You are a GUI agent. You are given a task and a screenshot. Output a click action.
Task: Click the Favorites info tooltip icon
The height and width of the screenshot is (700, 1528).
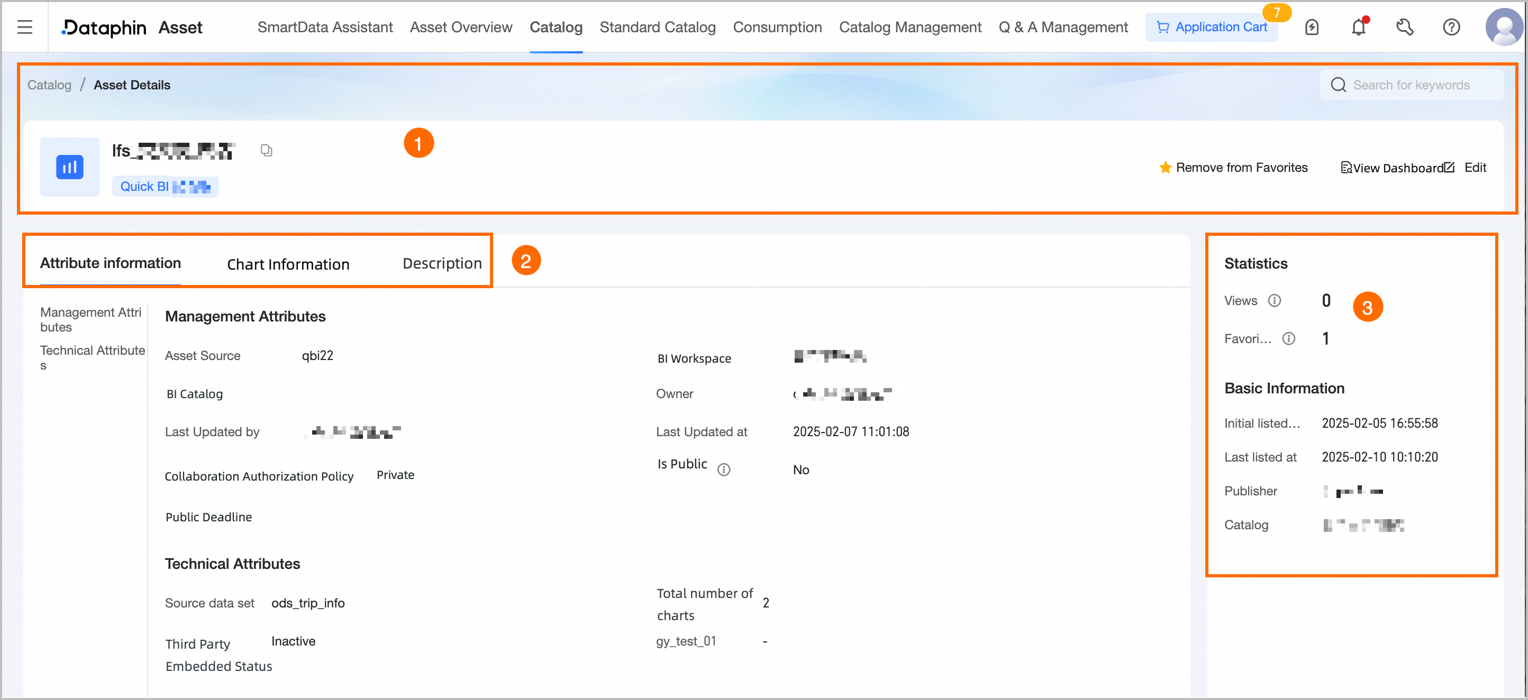click(x=1288, y=338)
